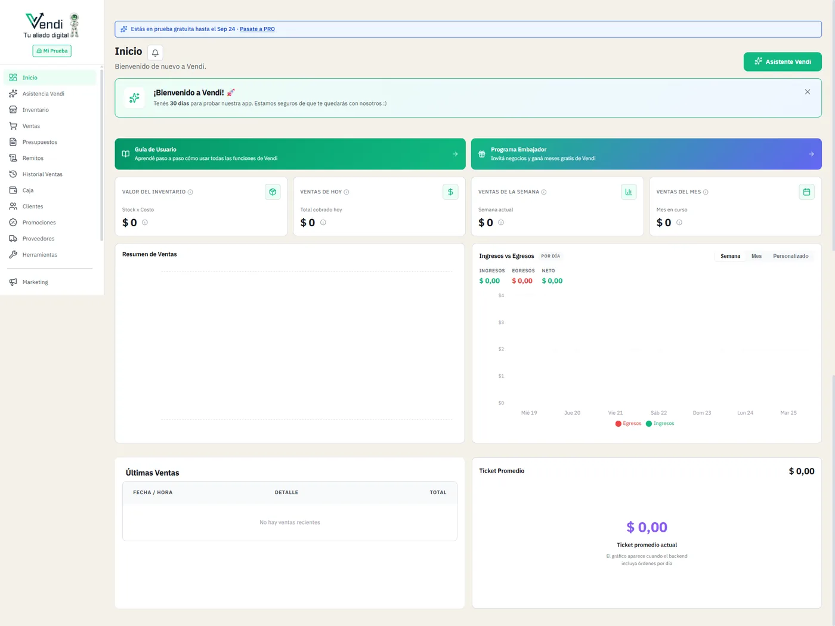Click the Presupuestos document icon
This screenshot has height=626, width=835.
click(13, 142)
